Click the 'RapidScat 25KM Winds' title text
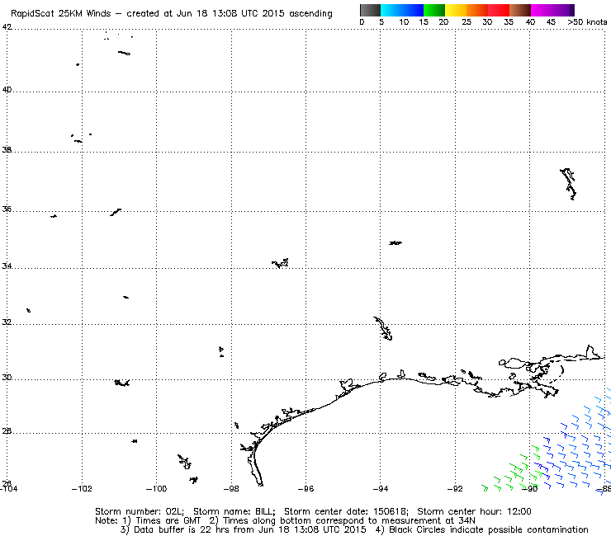Viewport: 611px width, 536px height. [x=61, y=14]
